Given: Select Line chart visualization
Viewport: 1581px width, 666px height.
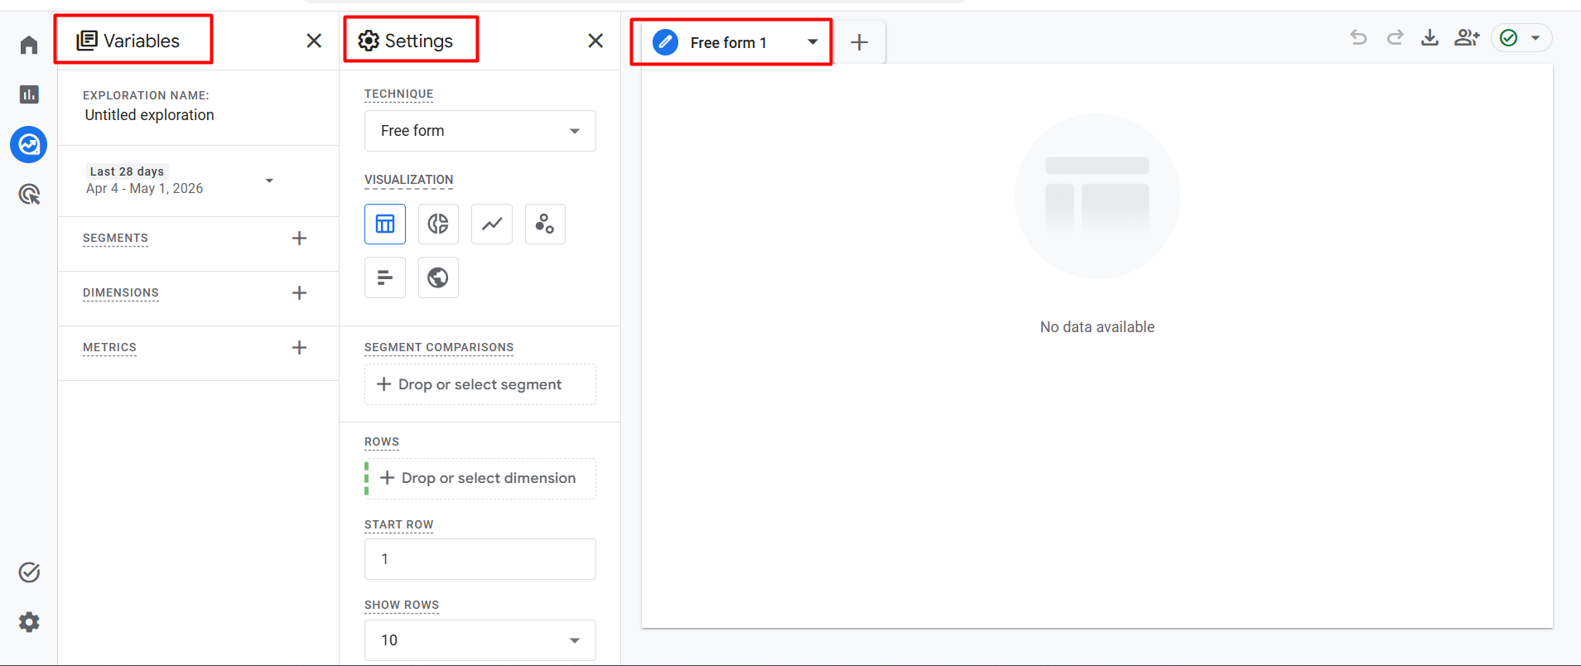Looking at the screenshot, I should [492, 224].
